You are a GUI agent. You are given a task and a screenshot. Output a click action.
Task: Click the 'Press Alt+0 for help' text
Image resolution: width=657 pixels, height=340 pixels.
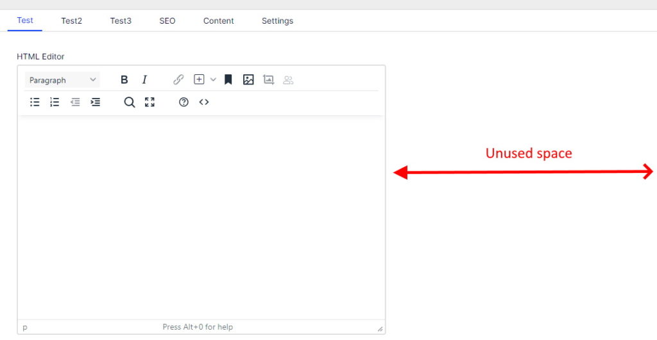pyautogui.click(x=198, y=327)
